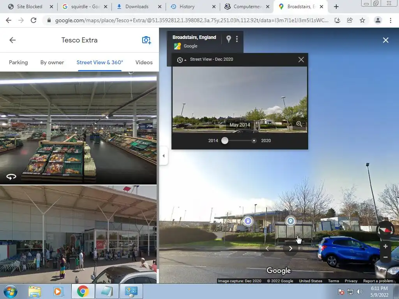Click the Chrome icon in taskbar

pos(83,291)
